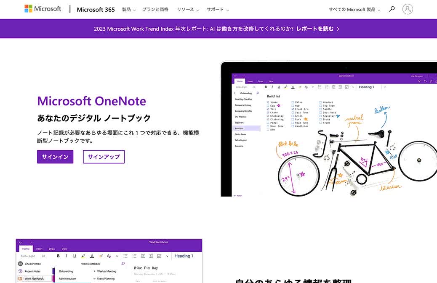The width and height of the screenshot is (437, 283).
Task: Open Company History page in hero screenshot
Action: coord(243,105)
